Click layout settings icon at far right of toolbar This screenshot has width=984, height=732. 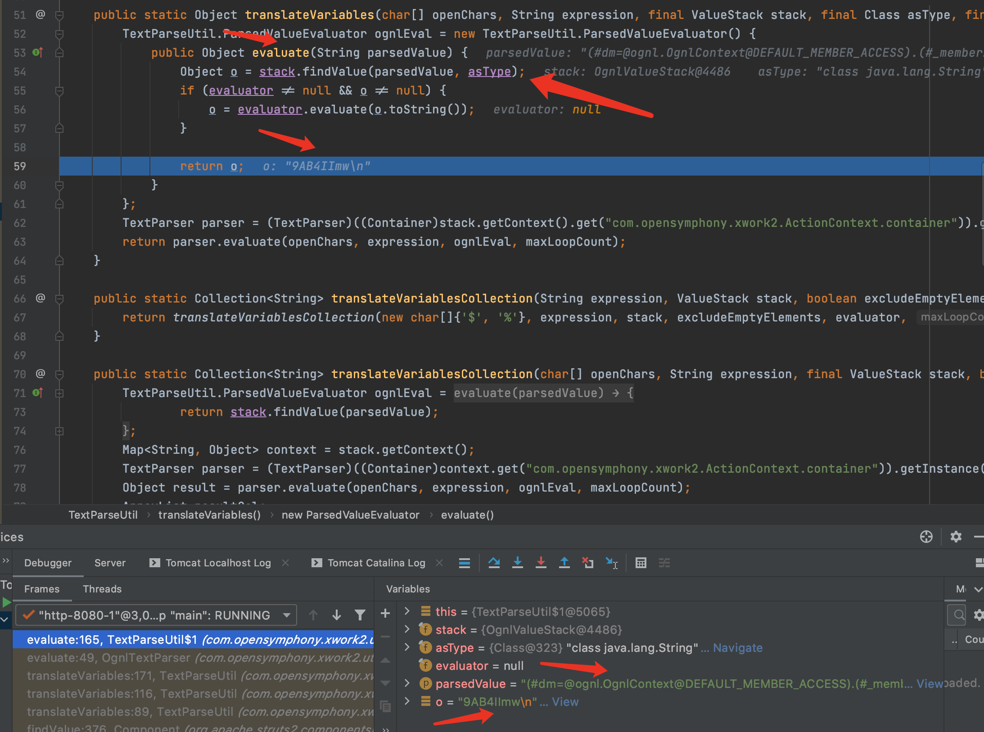[979, 563]
